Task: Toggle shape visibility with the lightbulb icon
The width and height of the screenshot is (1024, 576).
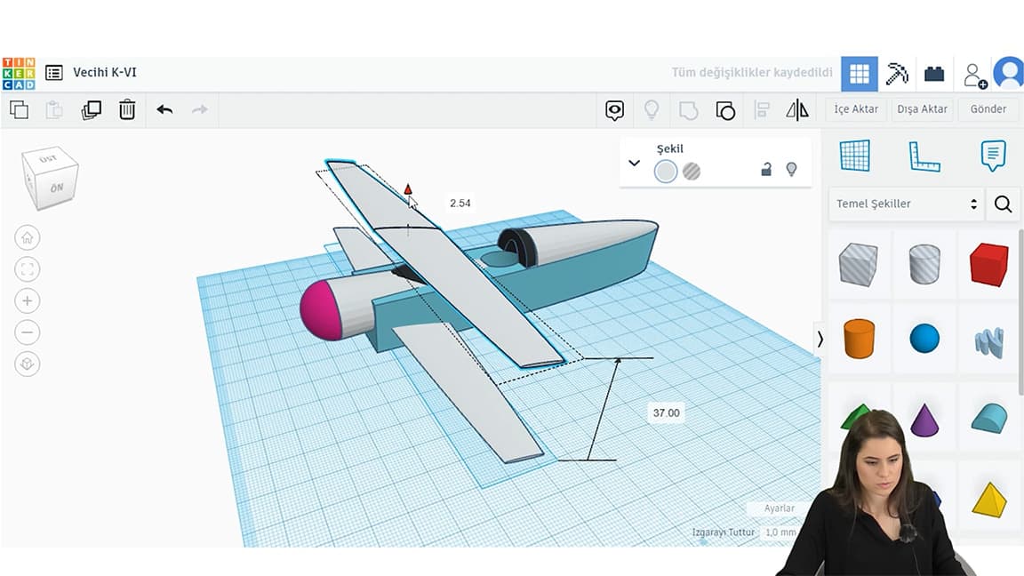Action: (x=791, y=170)
